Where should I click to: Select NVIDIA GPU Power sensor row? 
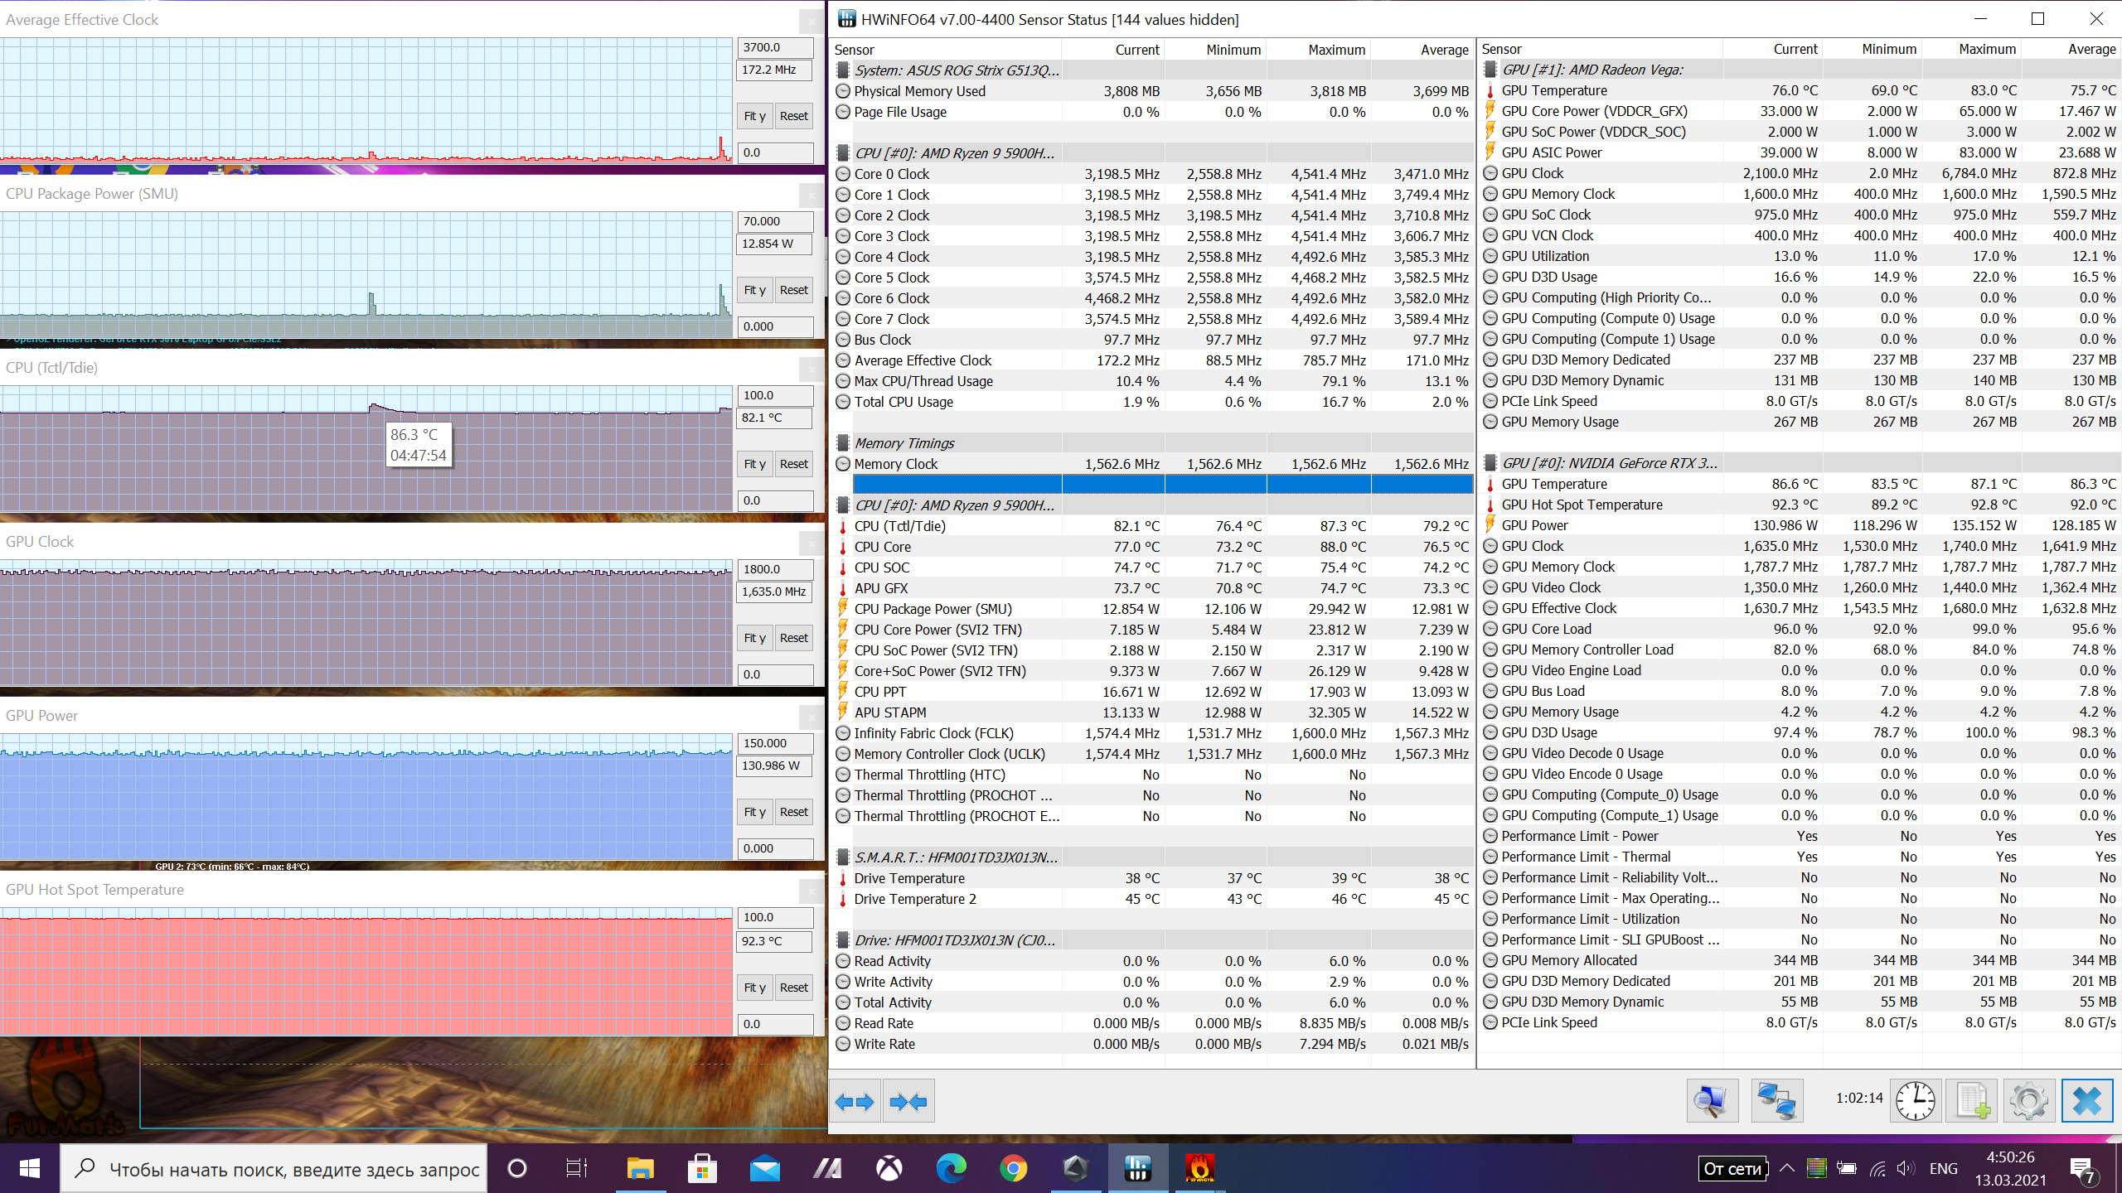tap(1800, 525)
